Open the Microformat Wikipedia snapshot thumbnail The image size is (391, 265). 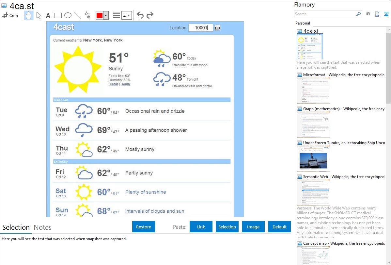[313, 91]
